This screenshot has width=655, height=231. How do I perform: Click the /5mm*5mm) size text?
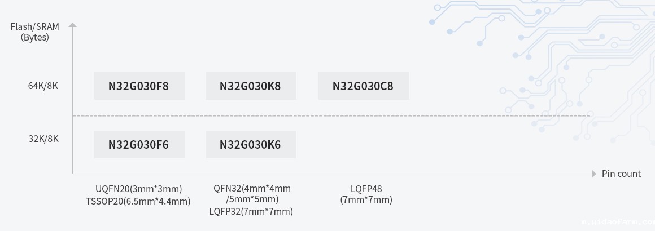252,199
